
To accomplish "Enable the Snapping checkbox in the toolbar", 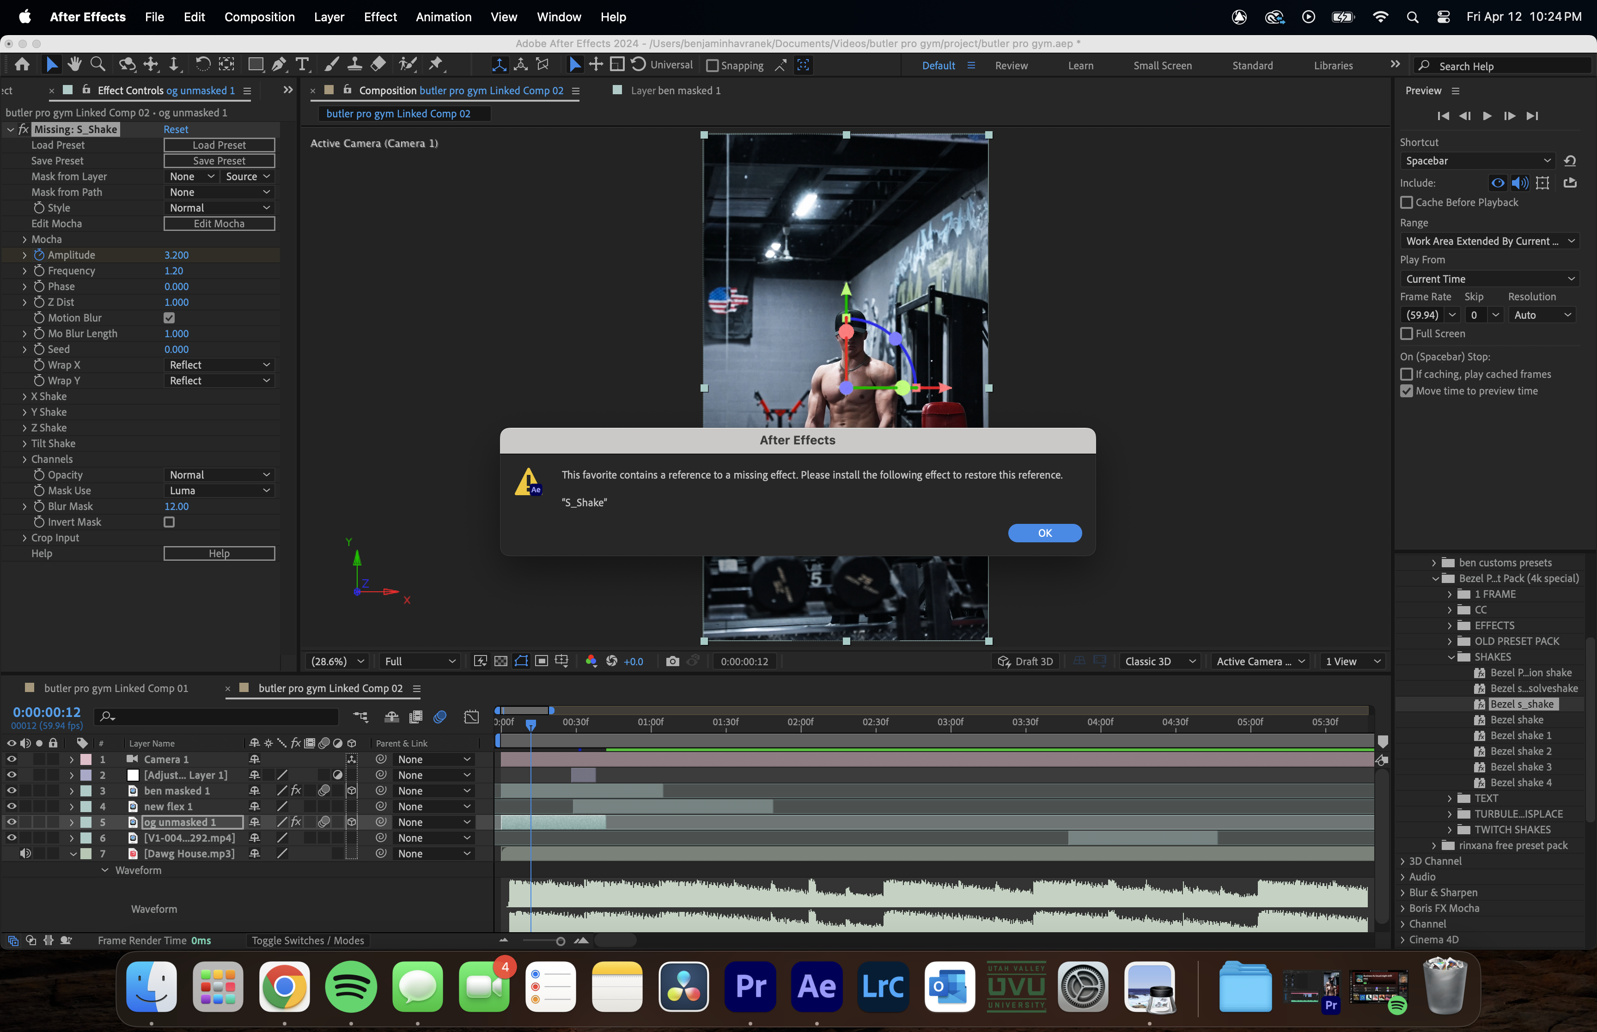I will point(713,65).
